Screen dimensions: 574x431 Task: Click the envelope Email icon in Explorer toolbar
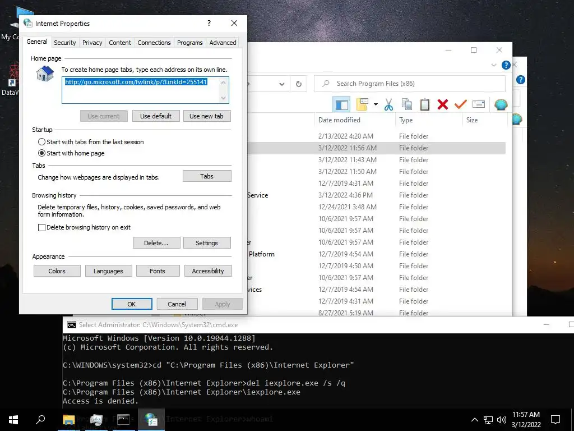tap(479, 104)
